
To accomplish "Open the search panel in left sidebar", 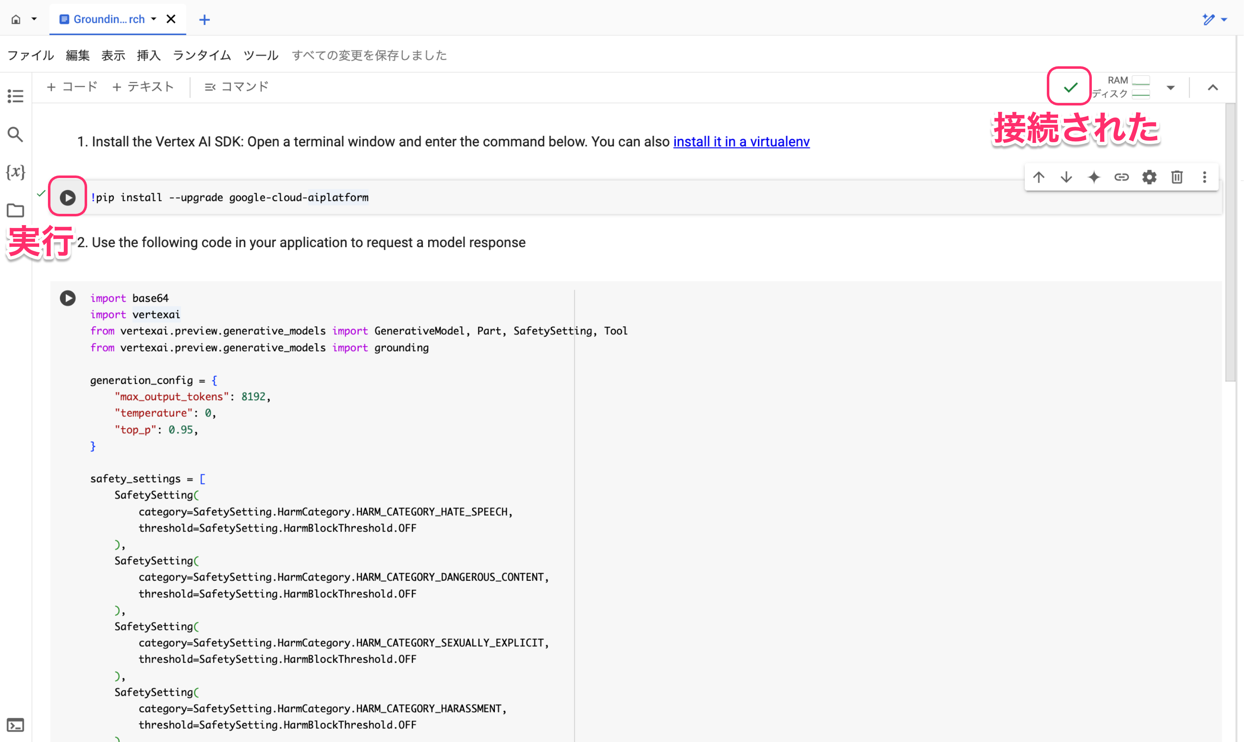I will coord(15,134).
